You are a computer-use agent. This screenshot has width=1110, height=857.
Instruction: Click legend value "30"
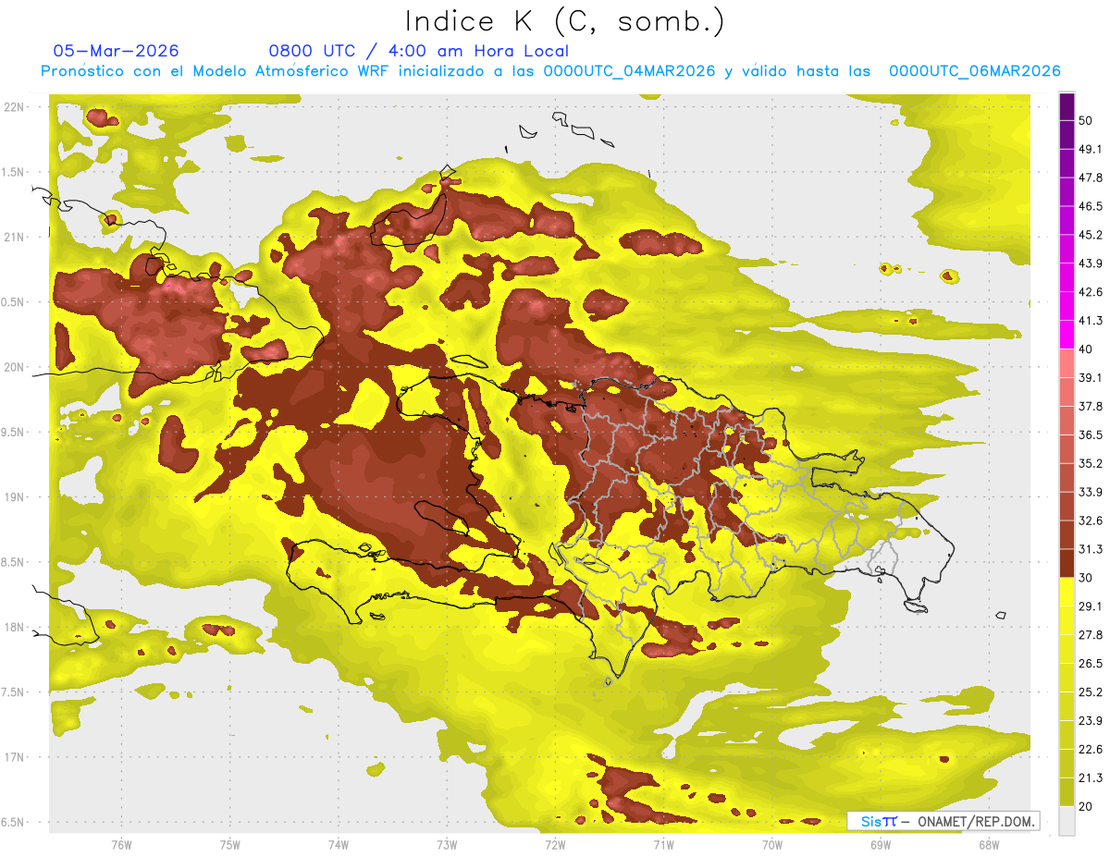click(1085, 578)
